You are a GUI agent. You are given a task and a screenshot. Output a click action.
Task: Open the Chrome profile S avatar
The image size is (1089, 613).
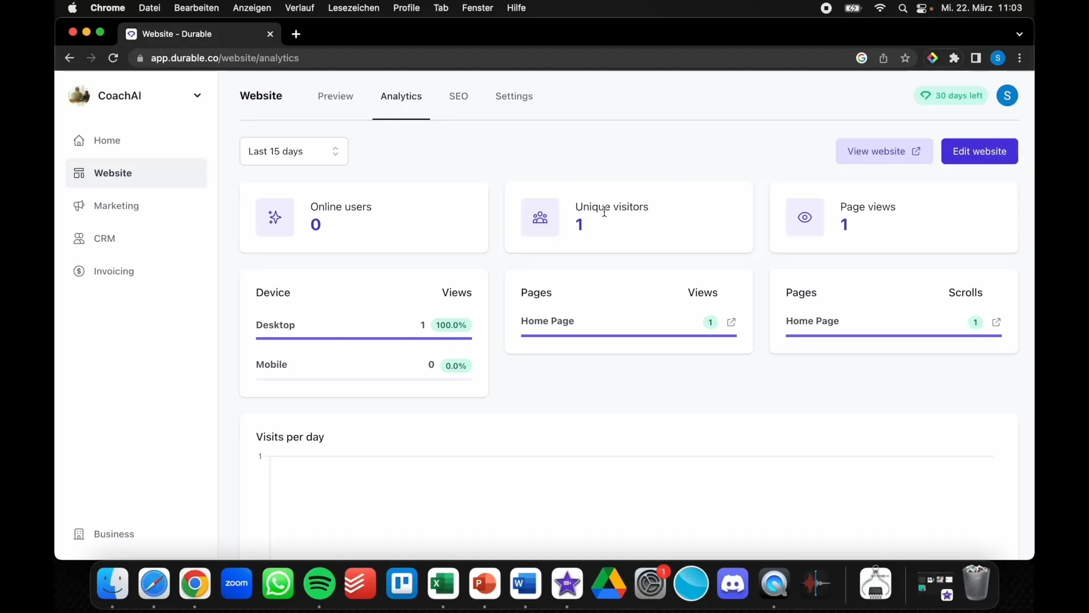[998, 58]
